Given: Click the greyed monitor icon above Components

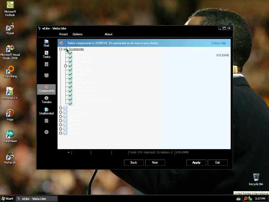Looking at the screenshot, I should [x=46, y=75].
